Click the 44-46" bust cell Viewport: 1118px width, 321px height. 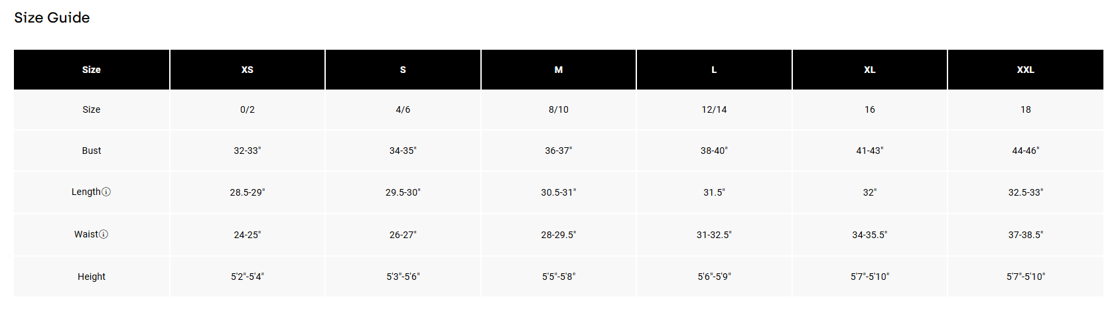(1025, 151)
